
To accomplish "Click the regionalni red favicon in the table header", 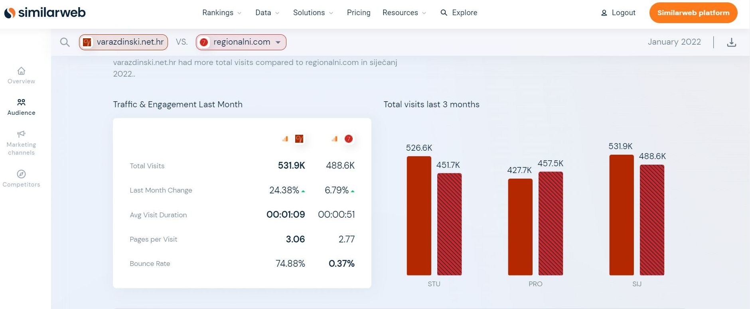I will click(349, 139).
